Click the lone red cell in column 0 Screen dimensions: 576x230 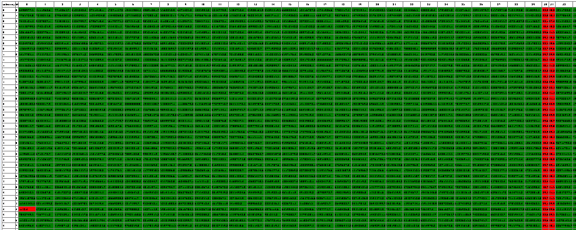pyautogui.click(x=27, y=209)
